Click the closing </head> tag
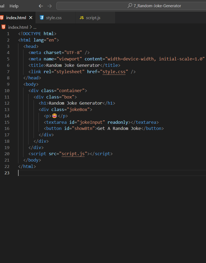The height and width of the screenshot is (263, 206). coord(32,78)
